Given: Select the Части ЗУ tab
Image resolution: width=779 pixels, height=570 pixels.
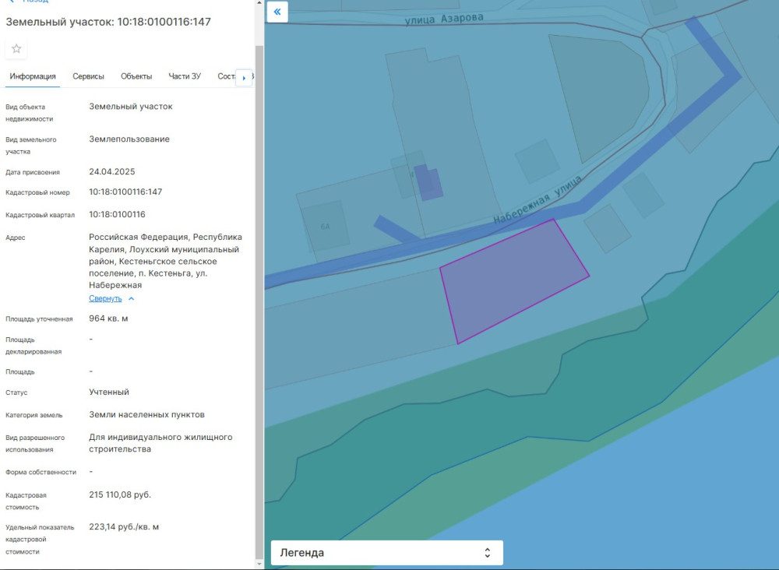Looking at the screenshot, I should coord(185,76).
